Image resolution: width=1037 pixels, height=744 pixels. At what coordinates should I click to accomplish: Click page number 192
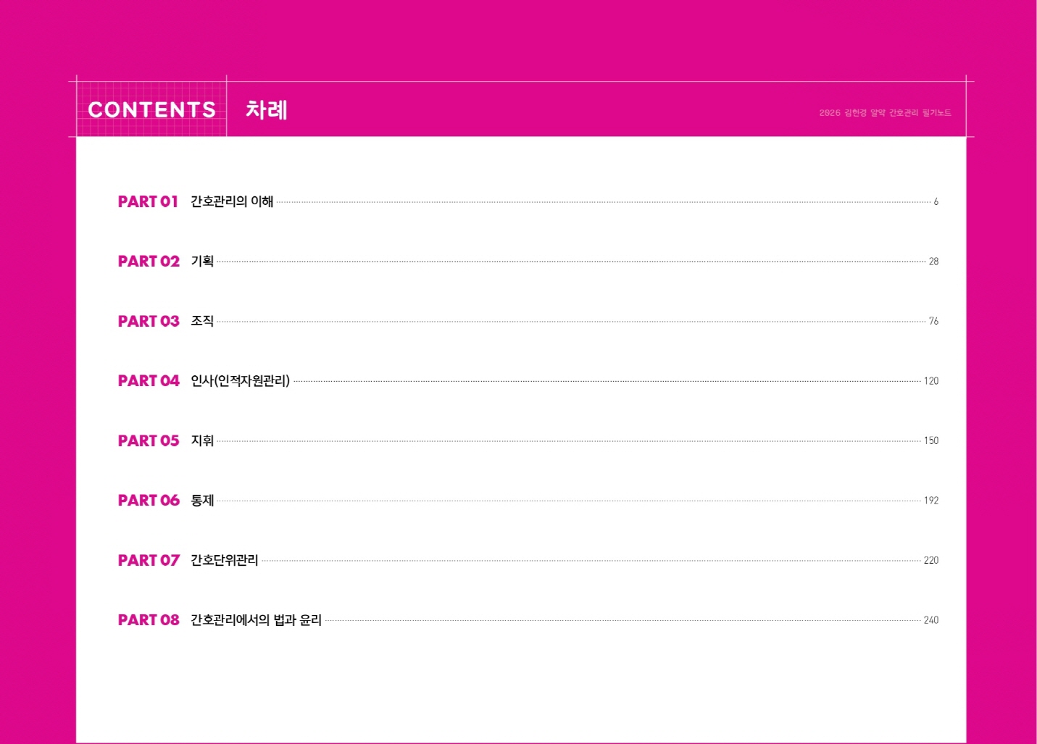pos(930,501)
